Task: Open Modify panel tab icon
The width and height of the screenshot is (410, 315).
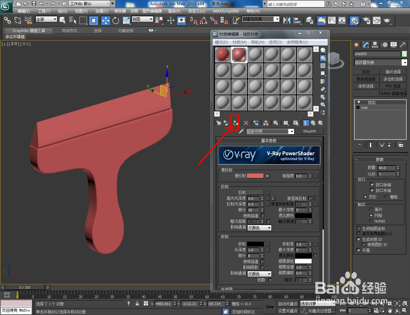Action: (365, 45)
